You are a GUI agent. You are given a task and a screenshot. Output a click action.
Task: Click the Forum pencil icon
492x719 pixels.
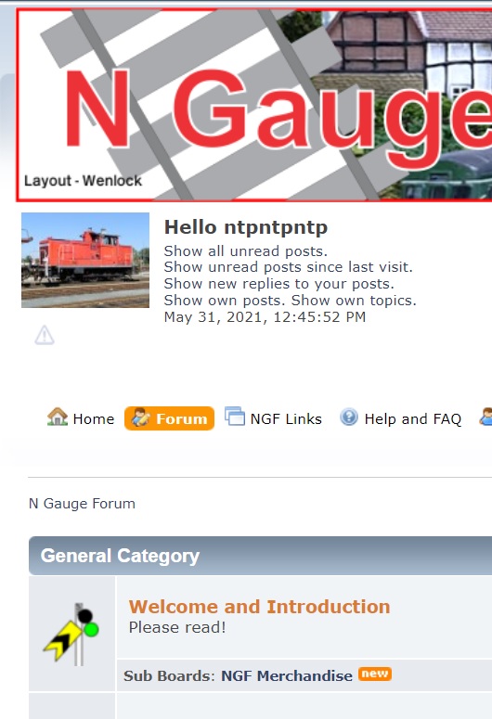click(x=140, y=417)
